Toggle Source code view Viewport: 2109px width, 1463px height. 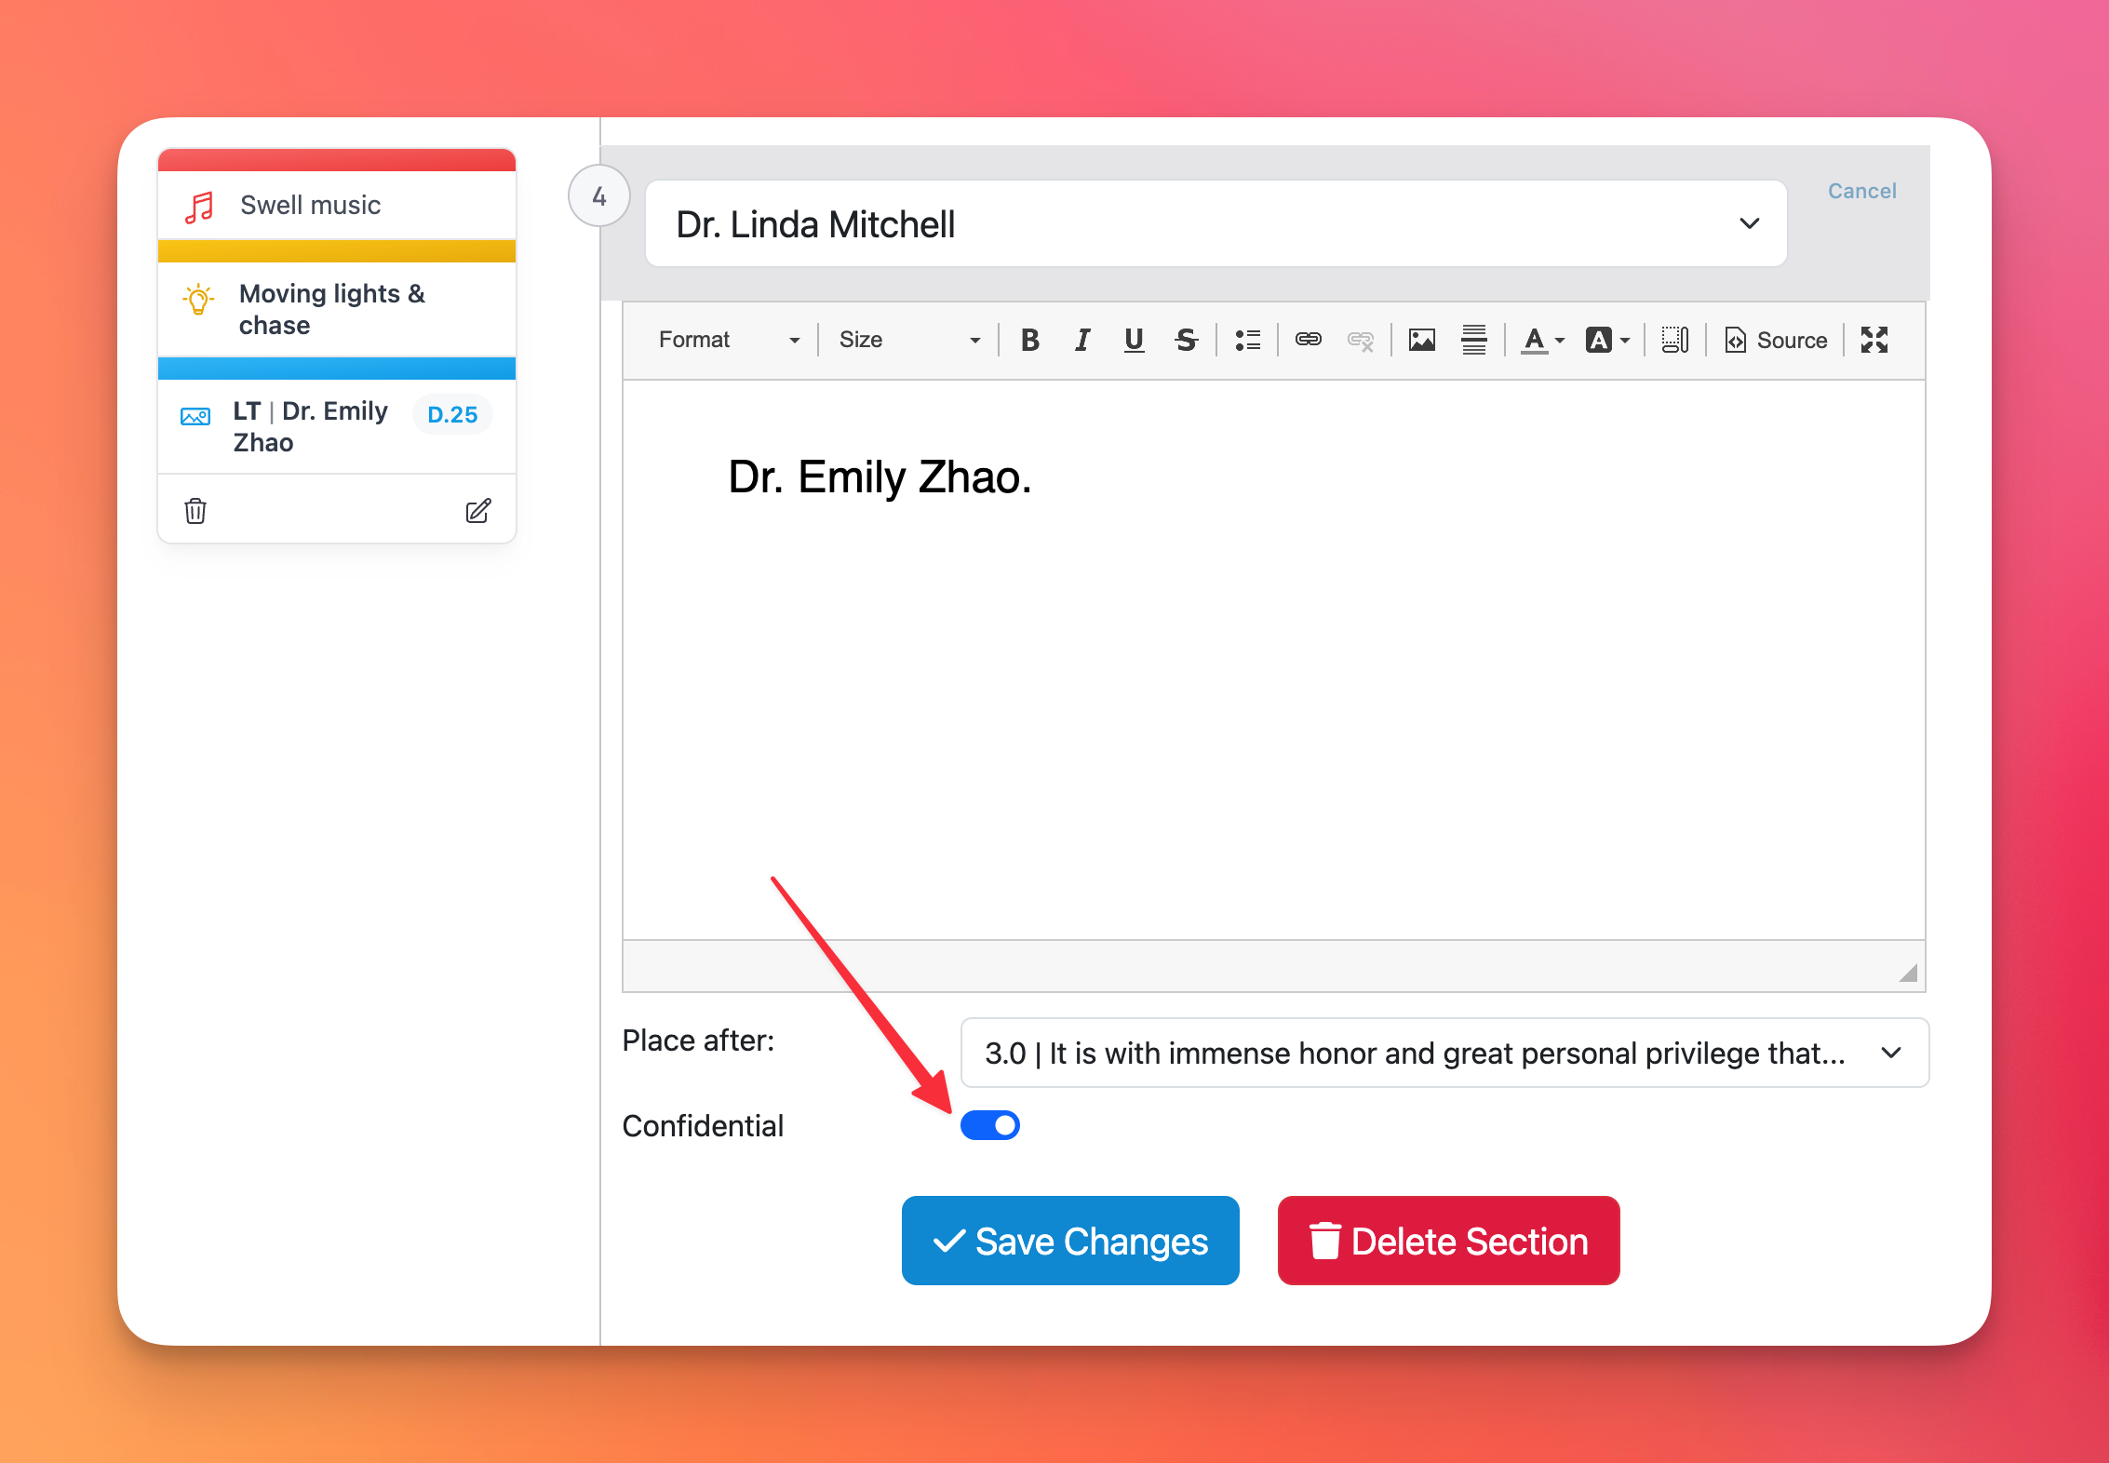1776,340
